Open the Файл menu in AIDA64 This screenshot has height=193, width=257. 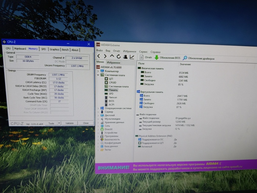coord(99,50)
